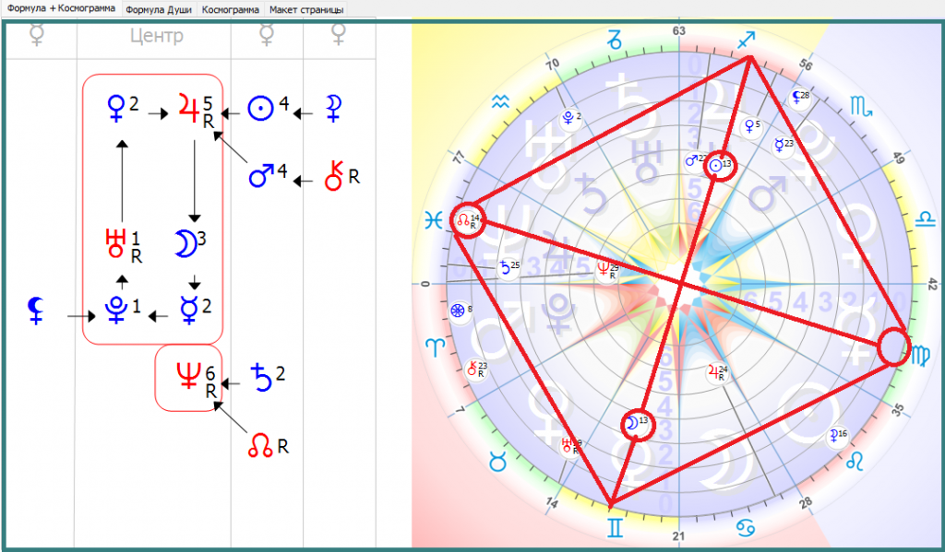
Task: Click the Neptune trident in the small red box
Action: 185,376
